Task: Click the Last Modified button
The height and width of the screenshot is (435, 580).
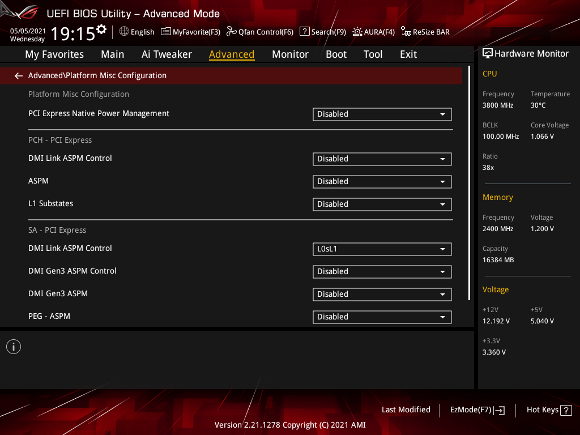Action: click(406, 410)
